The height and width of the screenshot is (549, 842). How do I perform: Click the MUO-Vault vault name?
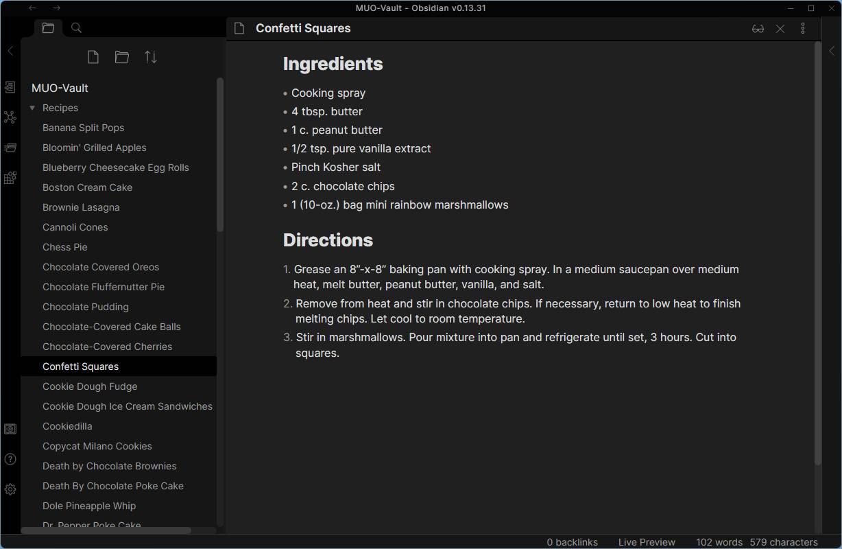point(60,88)
